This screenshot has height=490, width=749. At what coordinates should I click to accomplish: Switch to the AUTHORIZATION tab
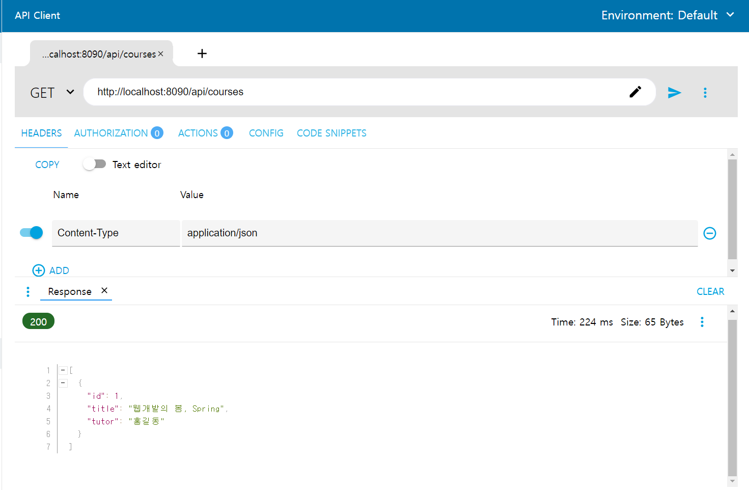coord(118,133)
